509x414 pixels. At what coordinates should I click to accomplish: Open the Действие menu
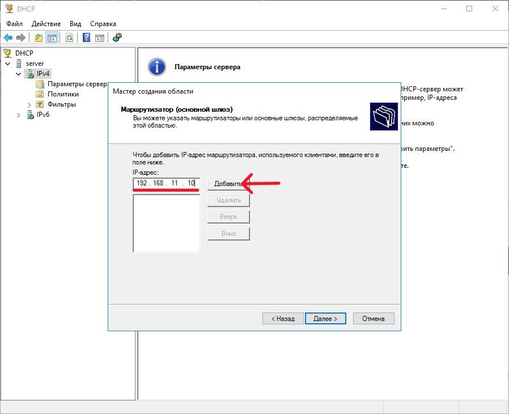tap(46, 24)
